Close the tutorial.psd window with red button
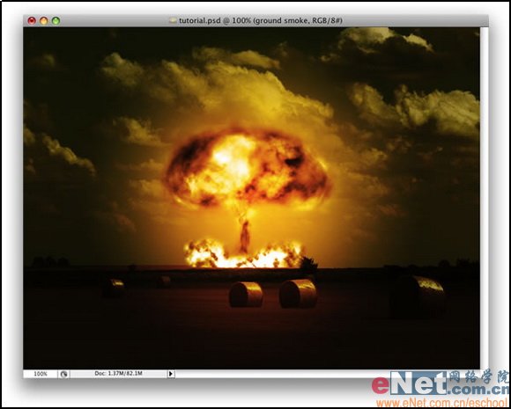The image size is (511, 409). (32, 21)
